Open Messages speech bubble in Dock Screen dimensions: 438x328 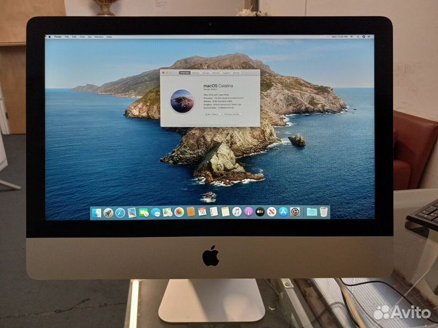(156, 213)
